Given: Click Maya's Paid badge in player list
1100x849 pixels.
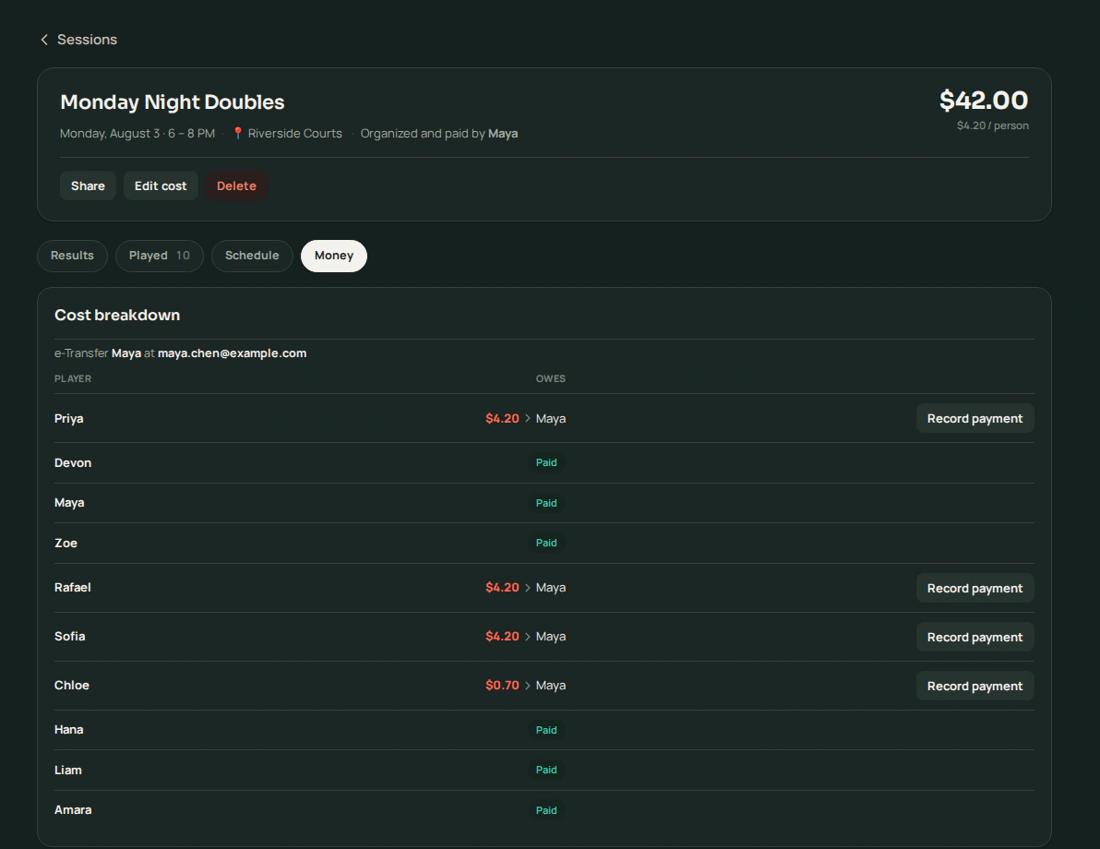Looking at the screenshot, I should click(x=546, y=503).
